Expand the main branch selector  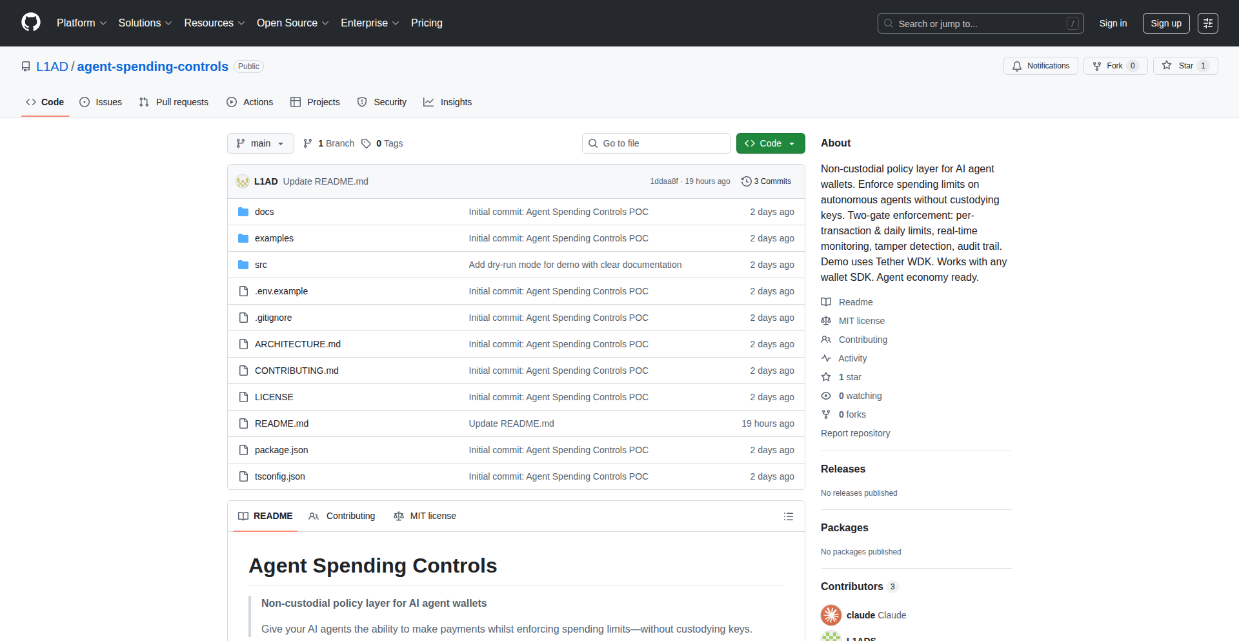click(260, 143)
